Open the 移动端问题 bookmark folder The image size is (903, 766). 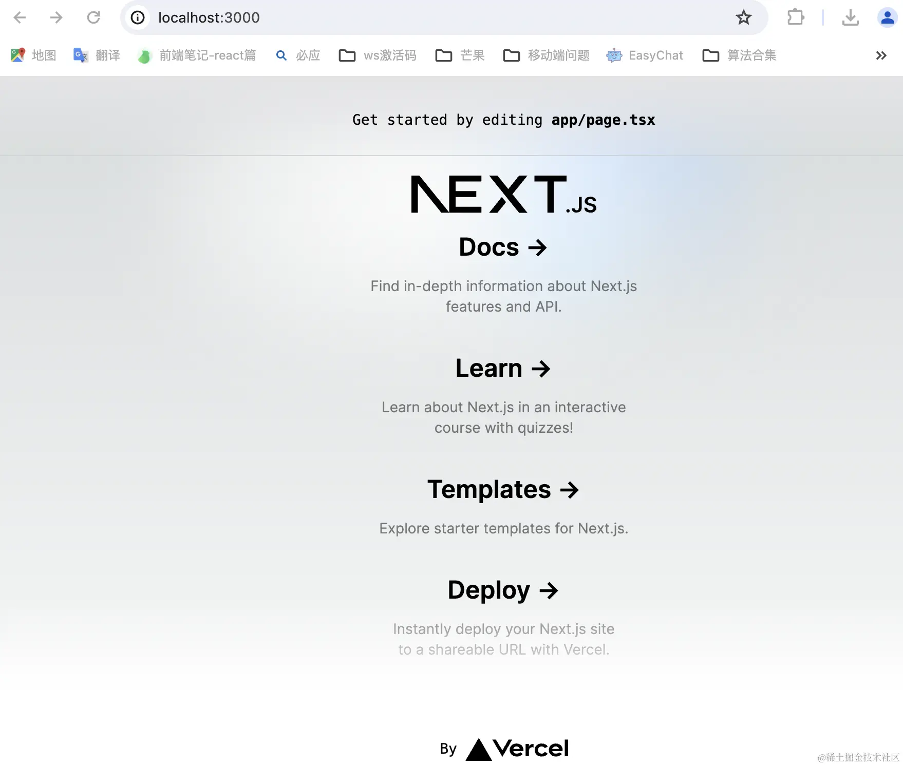[x=546, y=55]
